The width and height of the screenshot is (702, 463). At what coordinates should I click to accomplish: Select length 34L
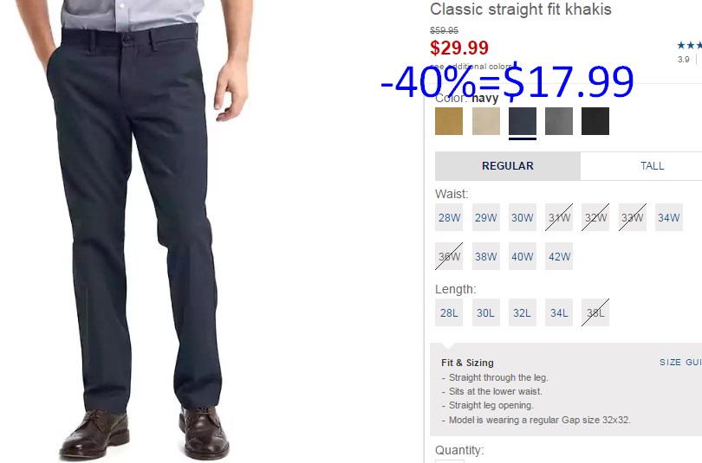[x=559, y=312]
